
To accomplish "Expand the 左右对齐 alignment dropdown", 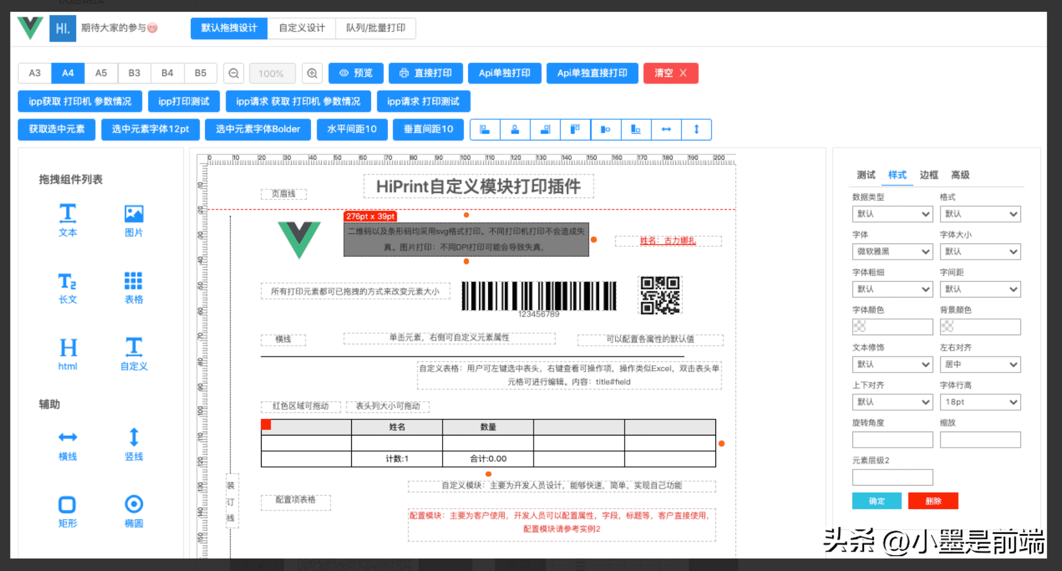I will coord(979,364).
